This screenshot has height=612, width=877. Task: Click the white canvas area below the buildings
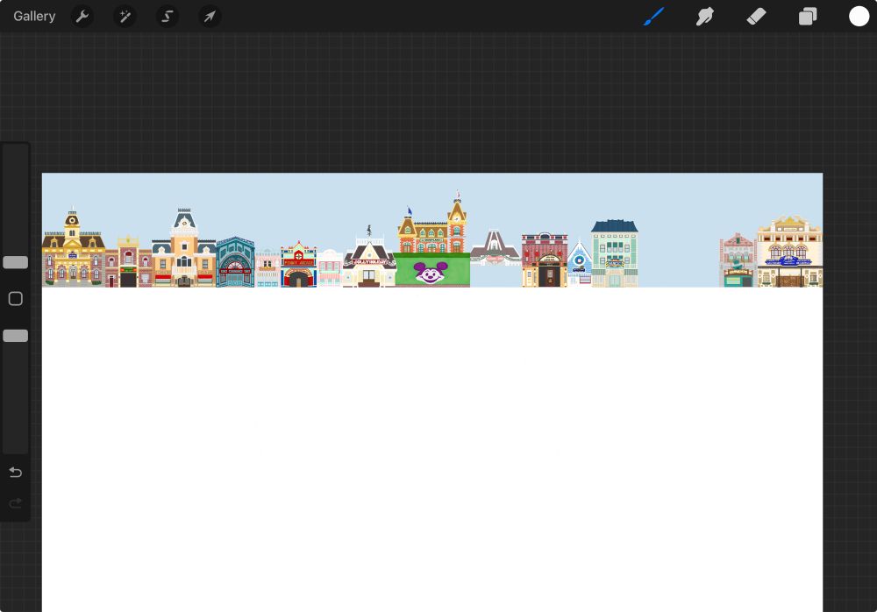coord(432,449)
